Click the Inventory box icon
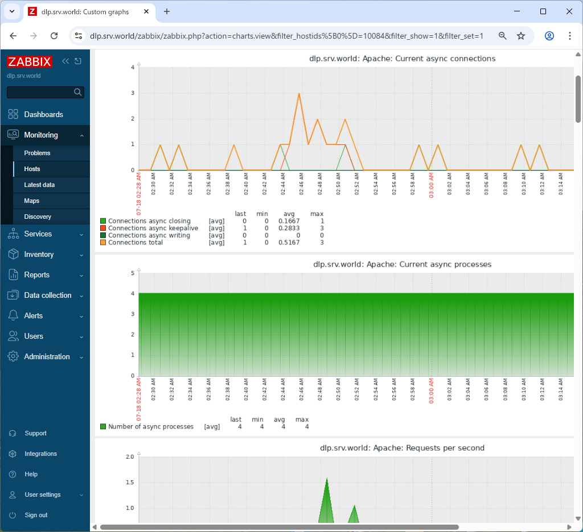 (13, 254)
